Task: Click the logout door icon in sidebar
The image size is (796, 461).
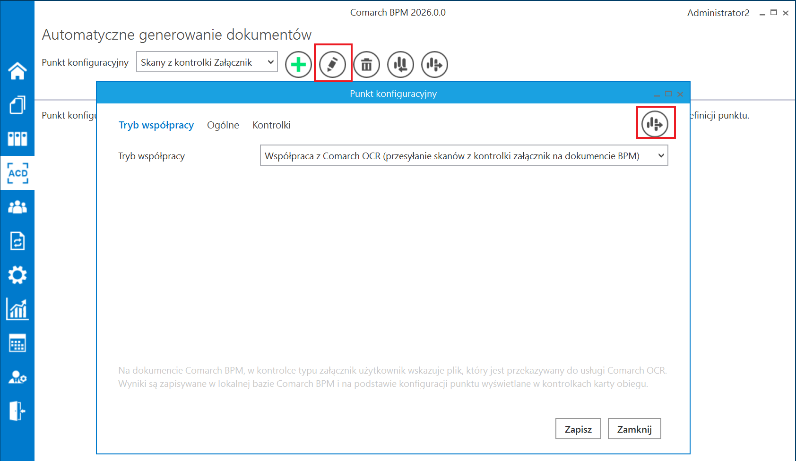Action: pos(17,411)
